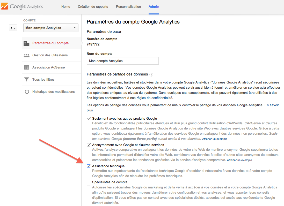This screenshot has height=206, width=284.
Task: Open the Personnalisation tab
Action: coord(128,7)
